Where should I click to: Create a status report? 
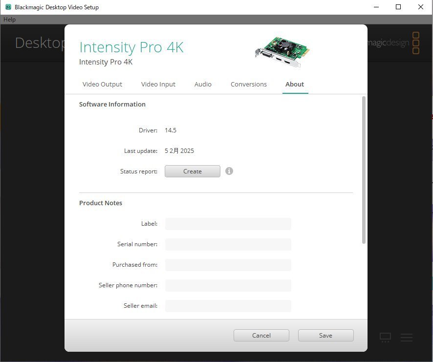click(x=193, y=171)
